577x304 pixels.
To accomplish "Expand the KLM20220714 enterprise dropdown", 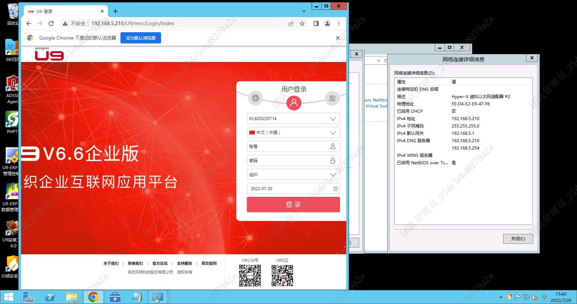I will pyautogui.click(x=333, y=119).
